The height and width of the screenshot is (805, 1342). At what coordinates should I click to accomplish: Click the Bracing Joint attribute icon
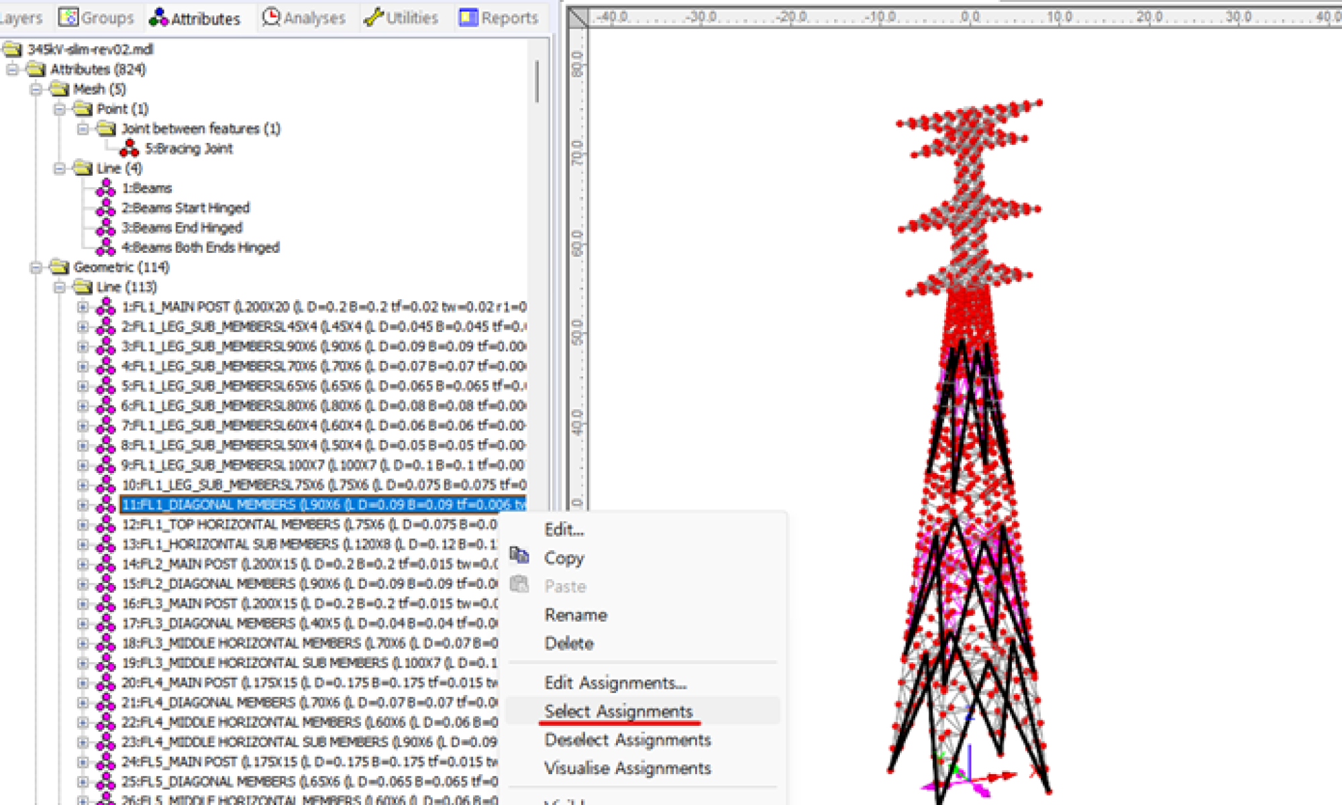point(129,148)
